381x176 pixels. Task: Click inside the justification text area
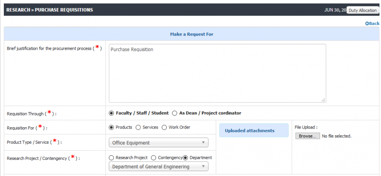coord(217,73)
